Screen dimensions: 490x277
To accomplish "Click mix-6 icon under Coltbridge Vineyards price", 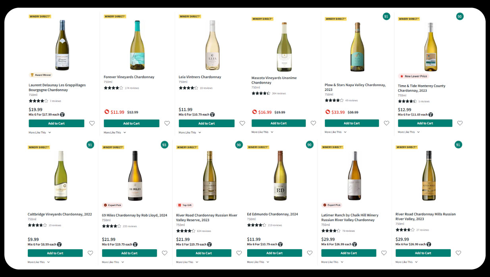I will point(60,245).
